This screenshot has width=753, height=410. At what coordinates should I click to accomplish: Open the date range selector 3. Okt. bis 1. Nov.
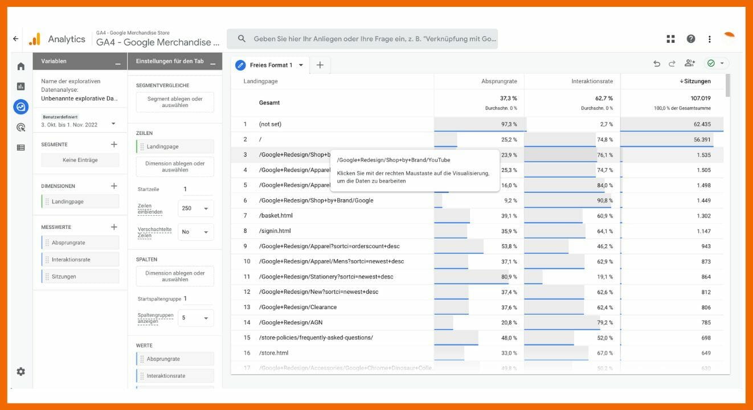[x=80, y=124]
